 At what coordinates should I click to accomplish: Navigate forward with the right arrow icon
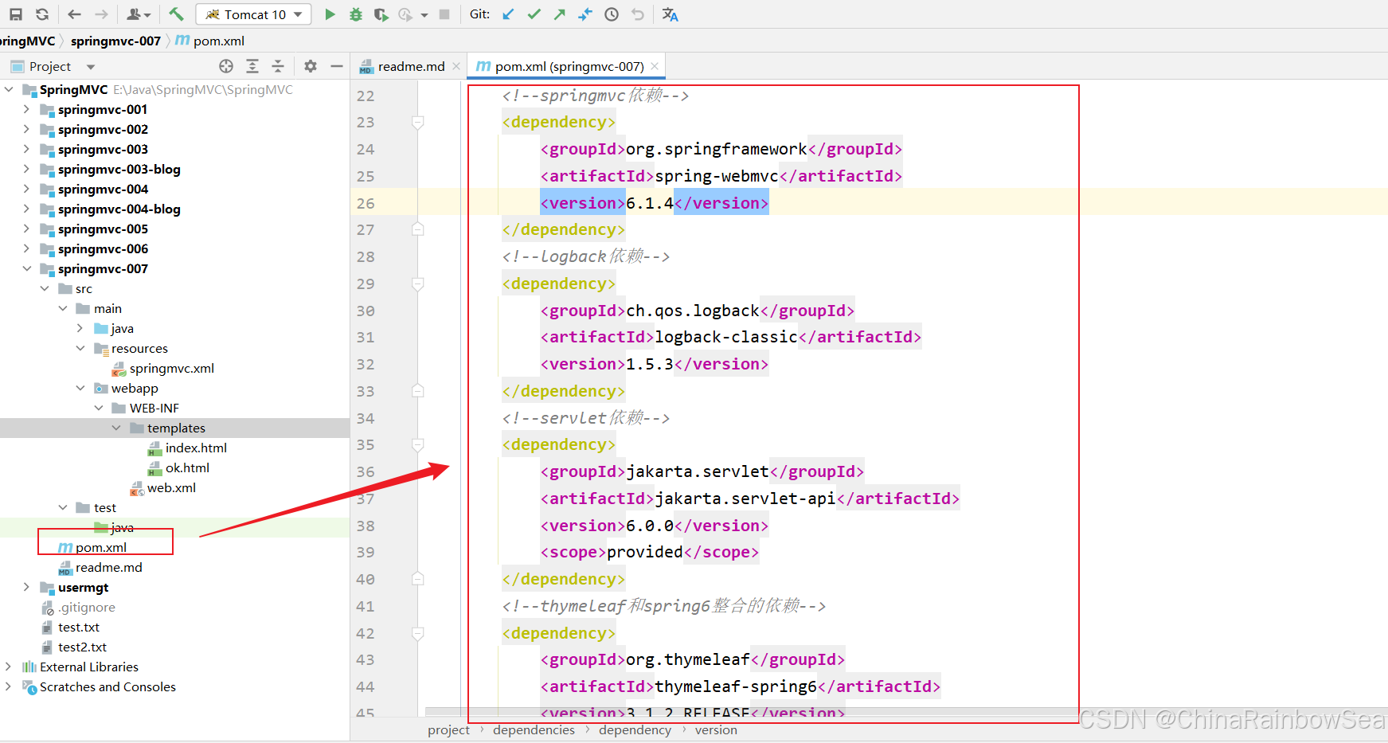click(x=101, y=14)
